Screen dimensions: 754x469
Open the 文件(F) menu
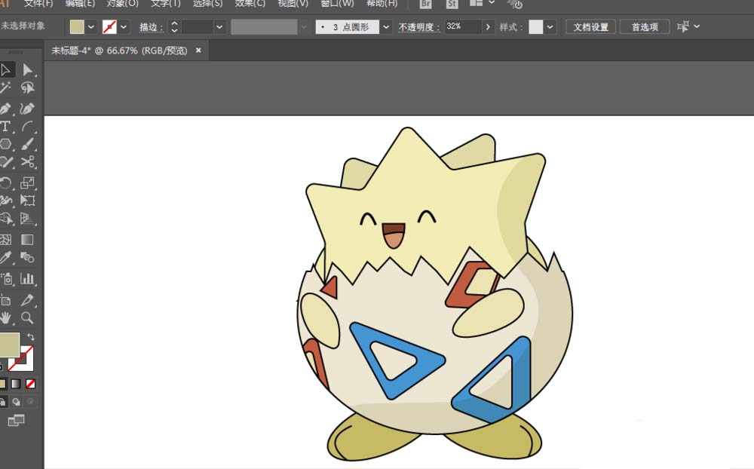point(39,3)
